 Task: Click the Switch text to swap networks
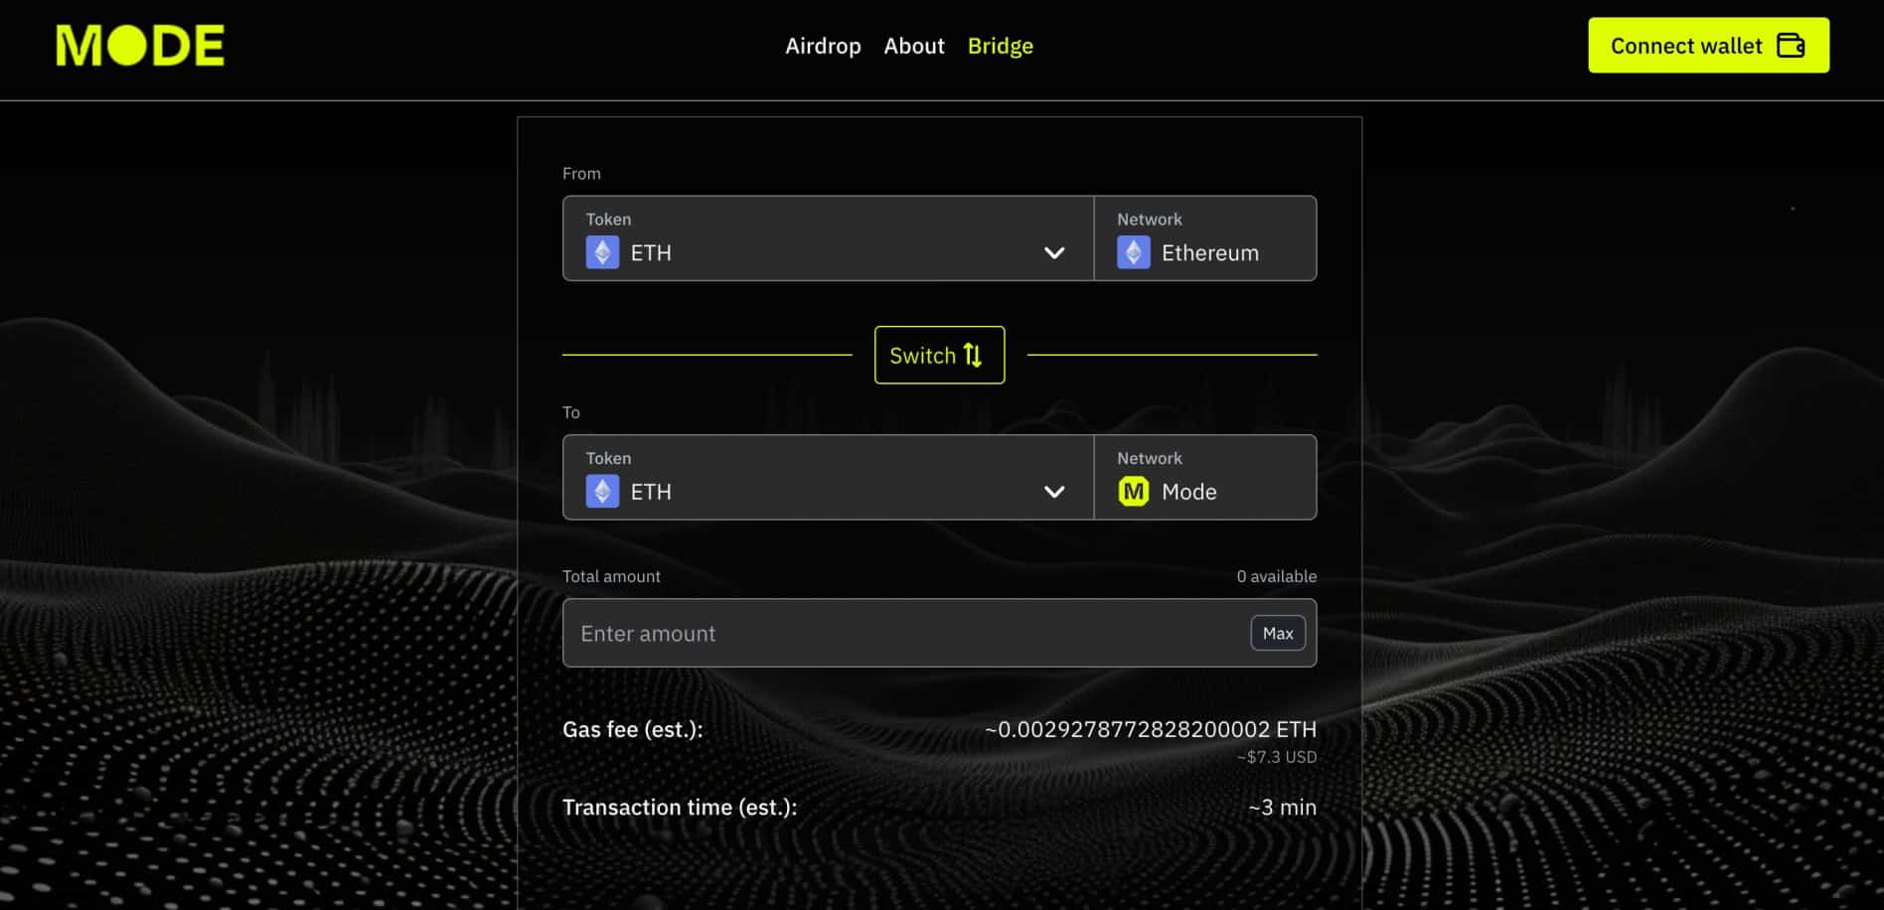click(922, 356)
